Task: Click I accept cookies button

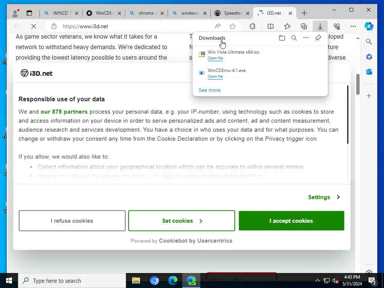Action: tap(291, 220)
